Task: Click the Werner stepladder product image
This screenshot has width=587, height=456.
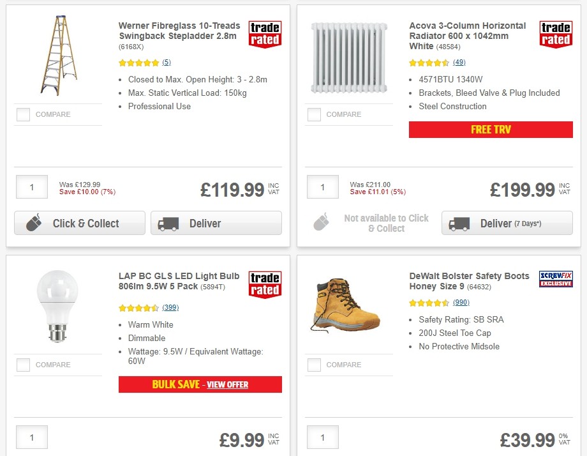Action: click(61, 54)
